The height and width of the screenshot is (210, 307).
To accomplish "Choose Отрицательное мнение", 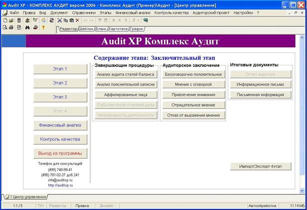I will (x=193, y=105).
